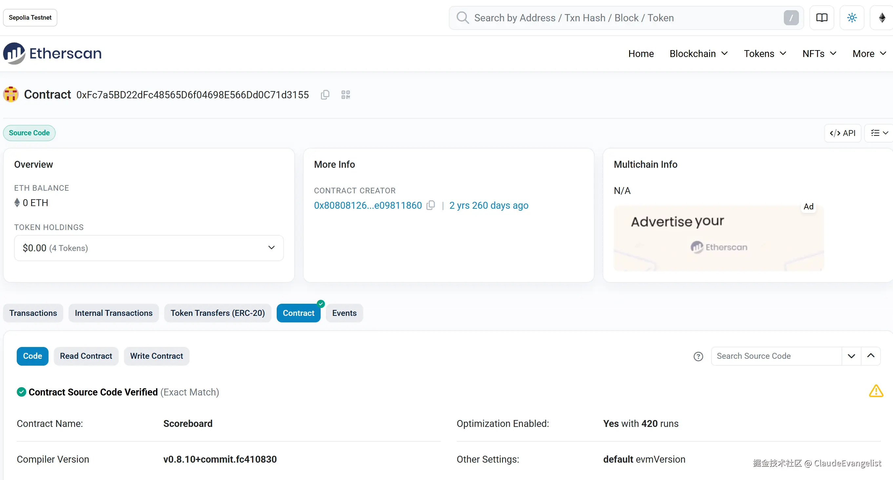Open the book icon in top bar
This screenshot has height=480, width=893.
pyautogui.click(x=822, y=18)
